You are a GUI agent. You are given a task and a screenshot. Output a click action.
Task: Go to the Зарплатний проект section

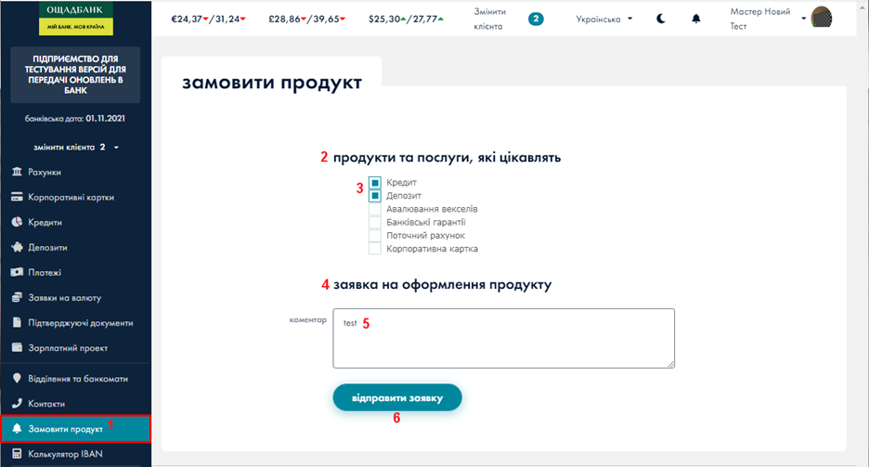[x=68, y=348]
